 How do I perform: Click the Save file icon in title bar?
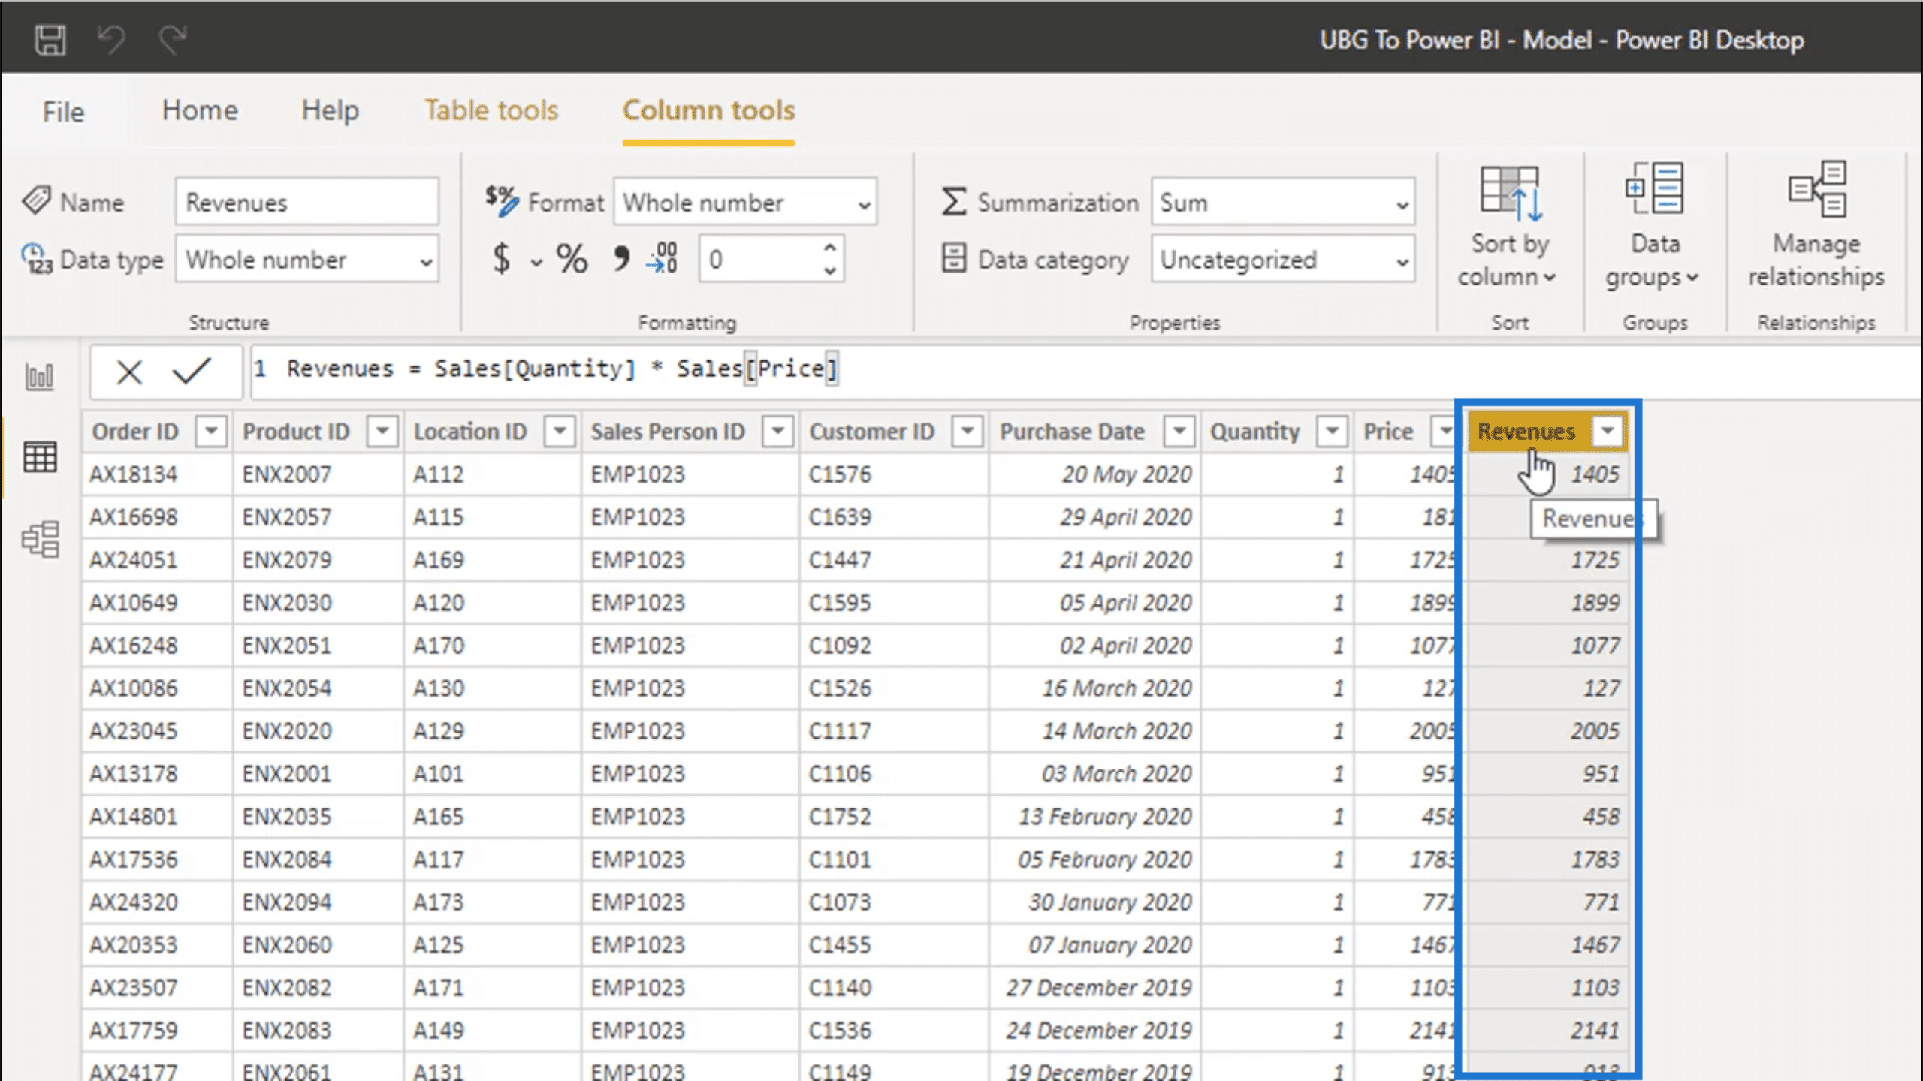(49, 38)
